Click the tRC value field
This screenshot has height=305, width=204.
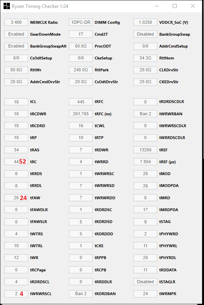[x=16, y=162]
